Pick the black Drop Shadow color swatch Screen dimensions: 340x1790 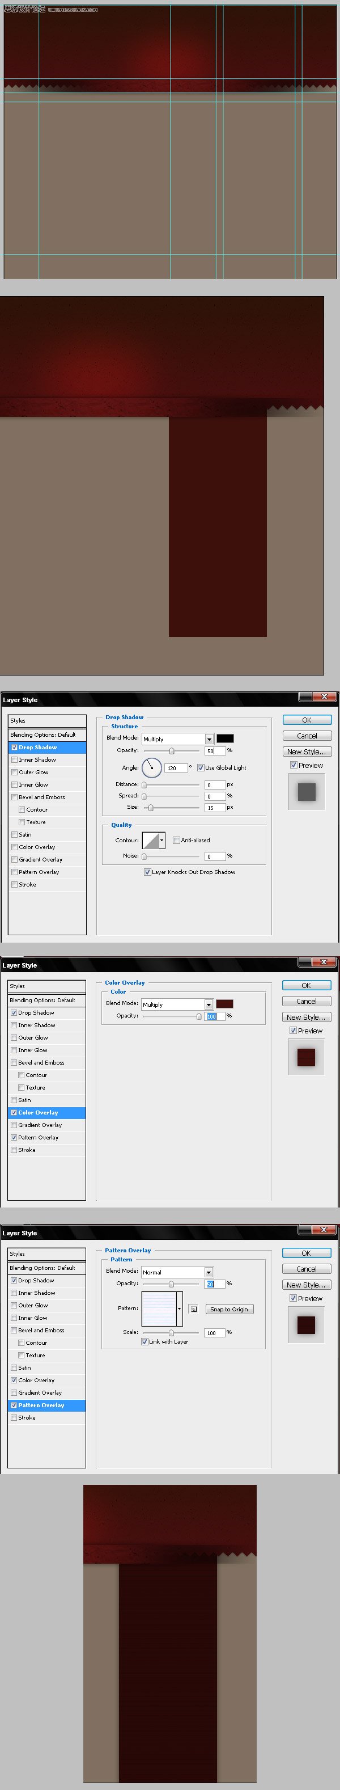[x=225, y=738]
